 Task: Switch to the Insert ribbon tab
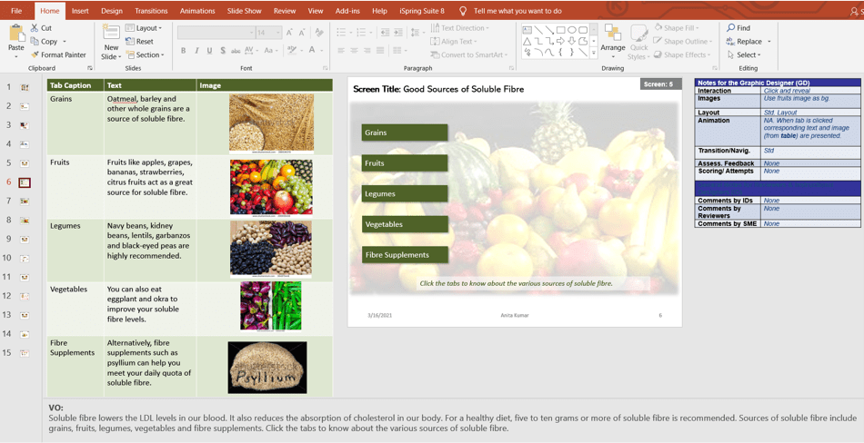pyautogui.click(x=80, y=11)
